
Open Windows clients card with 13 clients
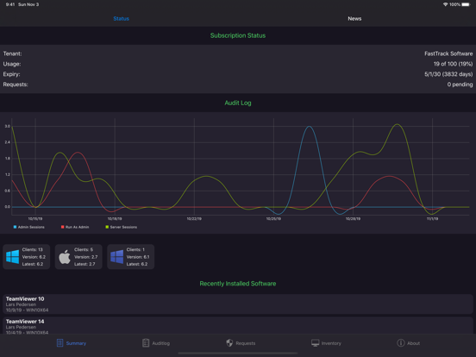(x=27, y=257)
